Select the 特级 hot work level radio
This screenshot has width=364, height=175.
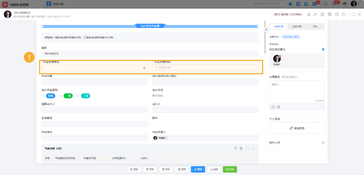click(43, 96)
